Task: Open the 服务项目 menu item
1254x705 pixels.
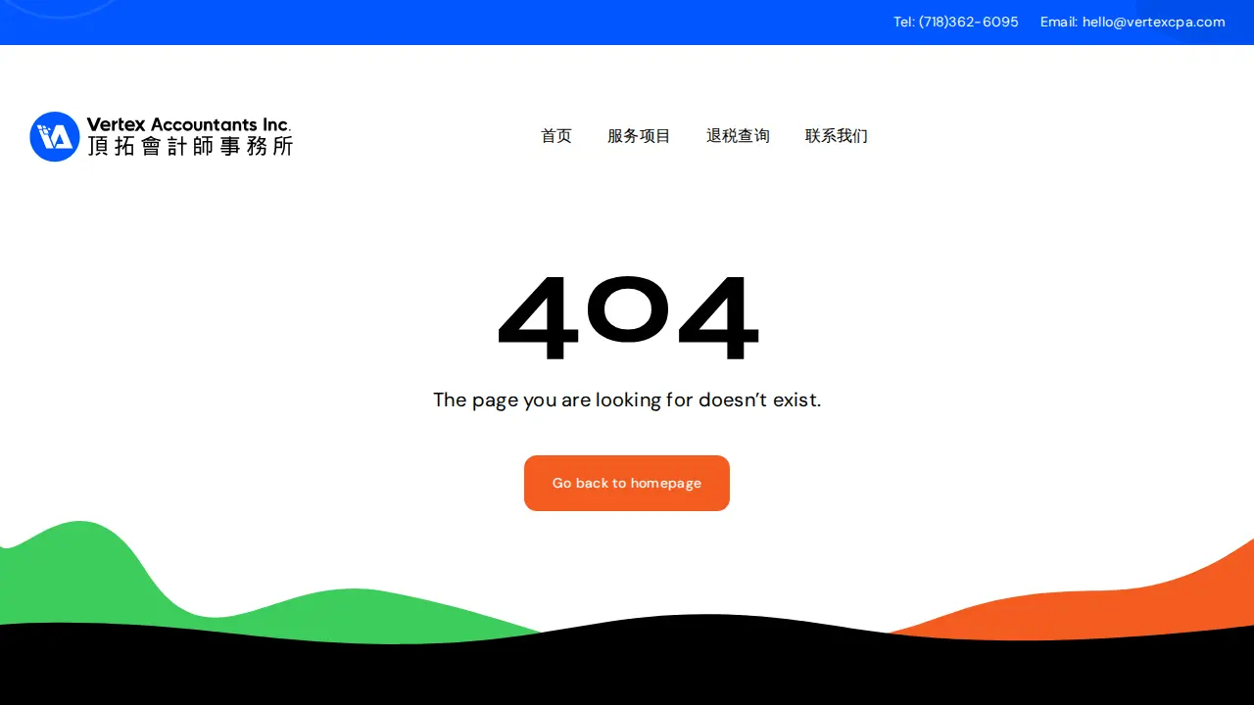Action: point(639,136)
